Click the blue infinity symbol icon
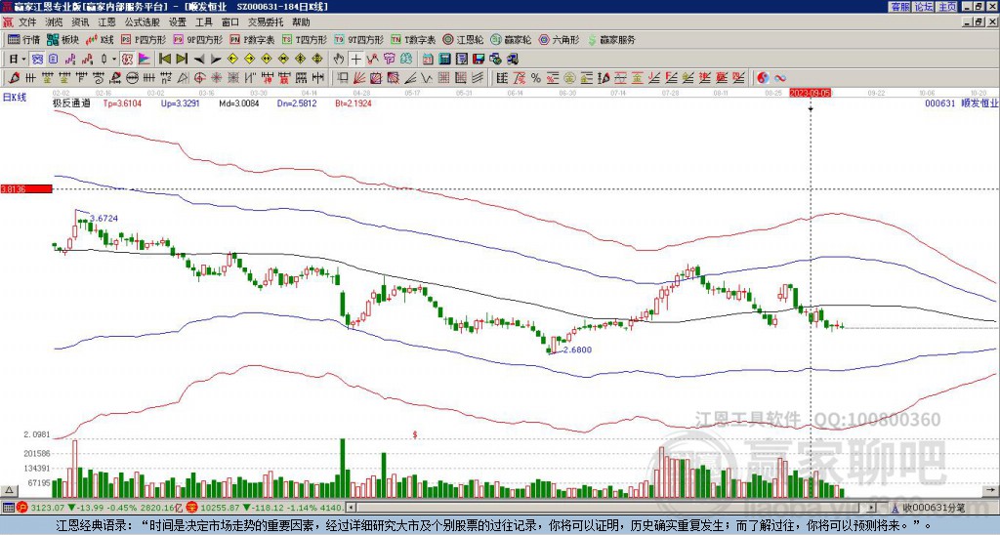 (780, 78)
